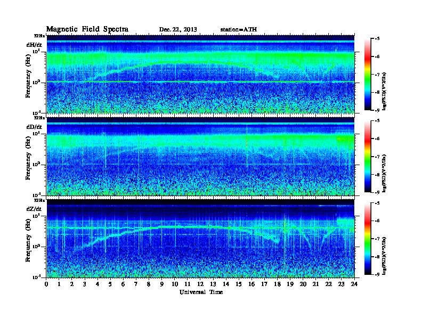The image size is (422, 326).
Task: Click the '-7' value on the dD/dt color bar
Action: tap(377, 157)
